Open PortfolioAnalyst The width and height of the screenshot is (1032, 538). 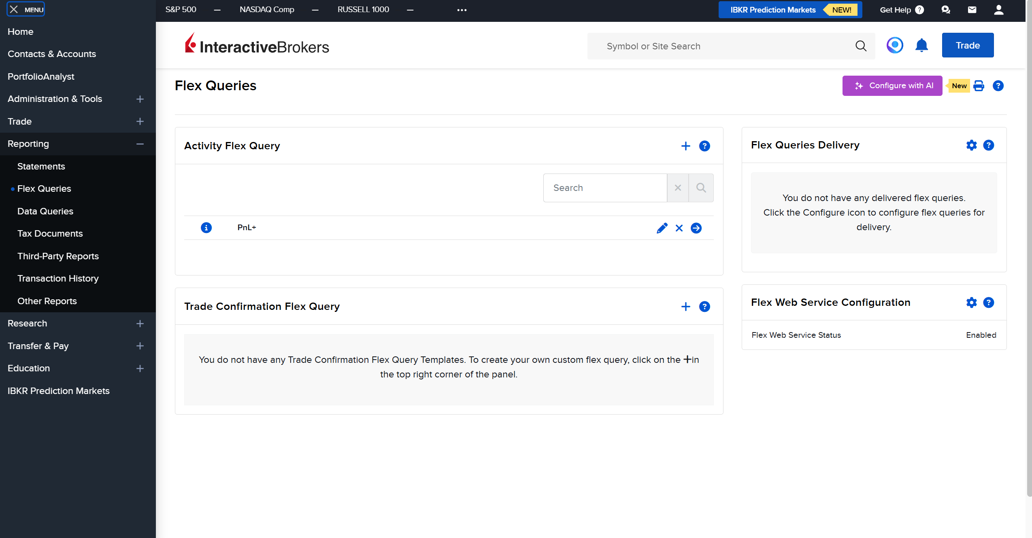pyautogui.click(x=41, y=76)
